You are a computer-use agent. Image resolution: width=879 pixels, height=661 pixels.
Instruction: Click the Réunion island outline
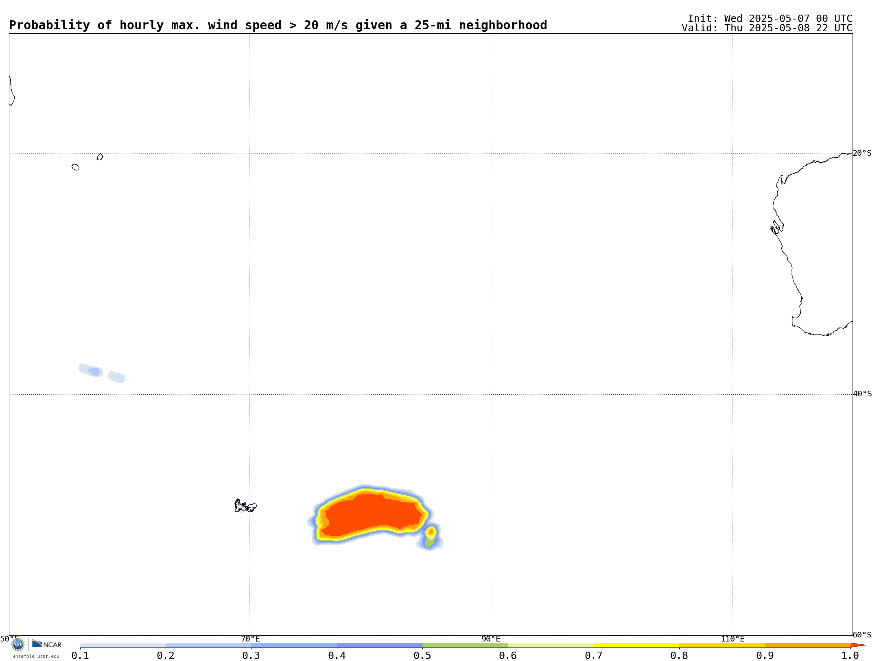[x=76, y=167]
